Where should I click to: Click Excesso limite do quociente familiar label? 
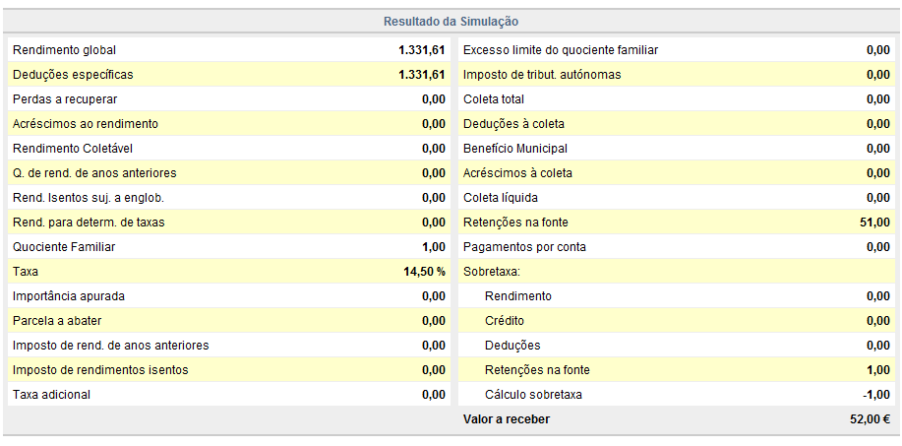click(x=561, y=50)
